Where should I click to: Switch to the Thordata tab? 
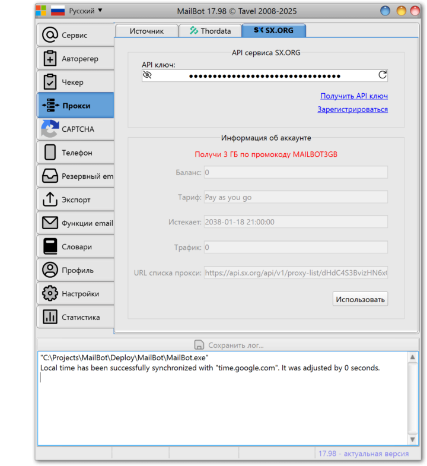[x=211, y=30]
